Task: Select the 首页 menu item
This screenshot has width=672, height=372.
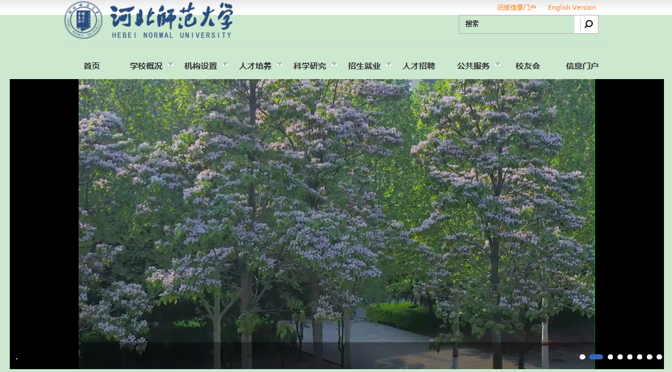Action: (x=91, y=65)
